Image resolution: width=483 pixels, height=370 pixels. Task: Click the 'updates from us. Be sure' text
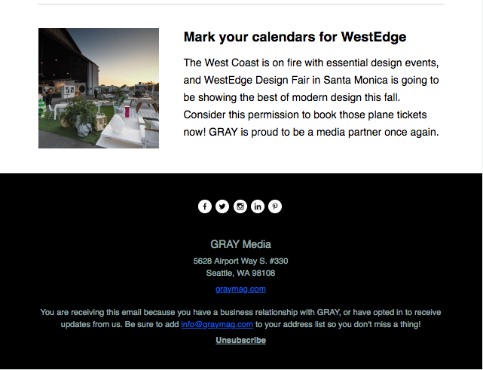(x=120, y=324)
